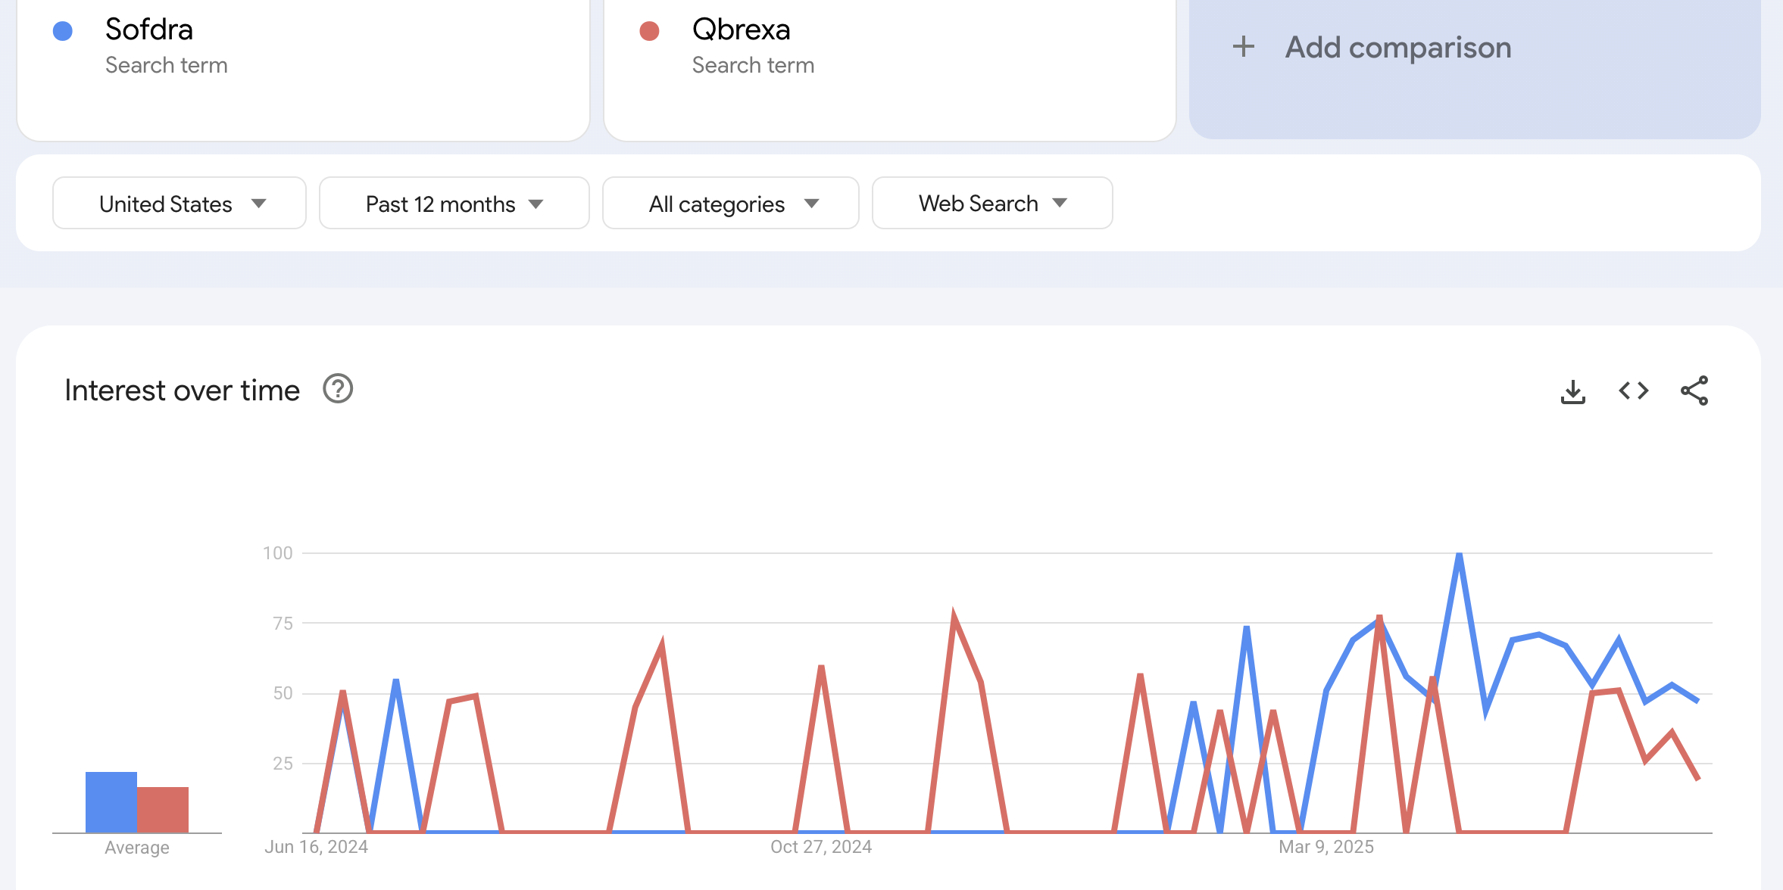Change the Web Search type dropdown
Viewport: 1783px width, 890px height.
(x=991, y=204)
